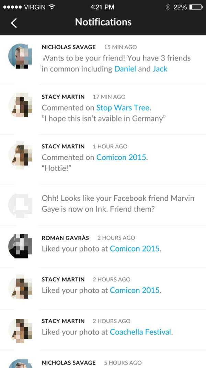This screenshot has width=206, height=368.
Task: Tap the Roman Gavràs name label
Action: click(x=65, y=238)
